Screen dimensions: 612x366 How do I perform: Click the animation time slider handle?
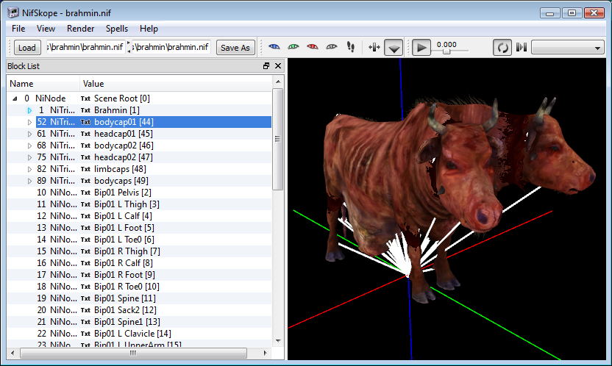click(x=446, y=51)
